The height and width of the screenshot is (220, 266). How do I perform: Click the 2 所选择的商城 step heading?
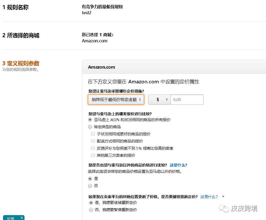21,35
